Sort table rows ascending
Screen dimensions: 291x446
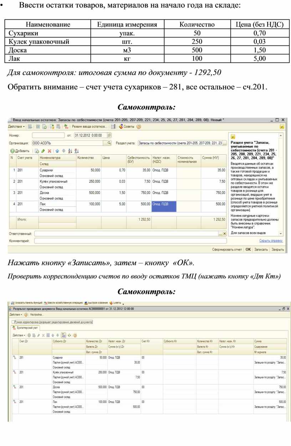(70, 151)
